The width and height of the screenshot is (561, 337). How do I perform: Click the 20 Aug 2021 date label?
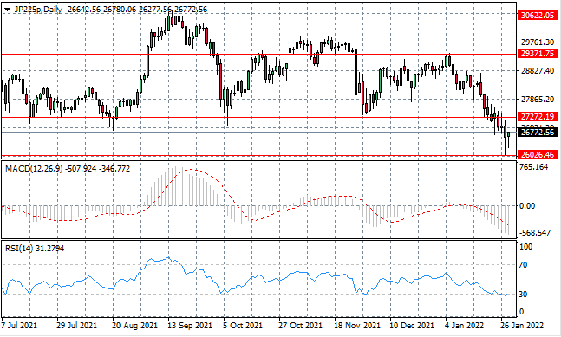click(x=134, y=326)
